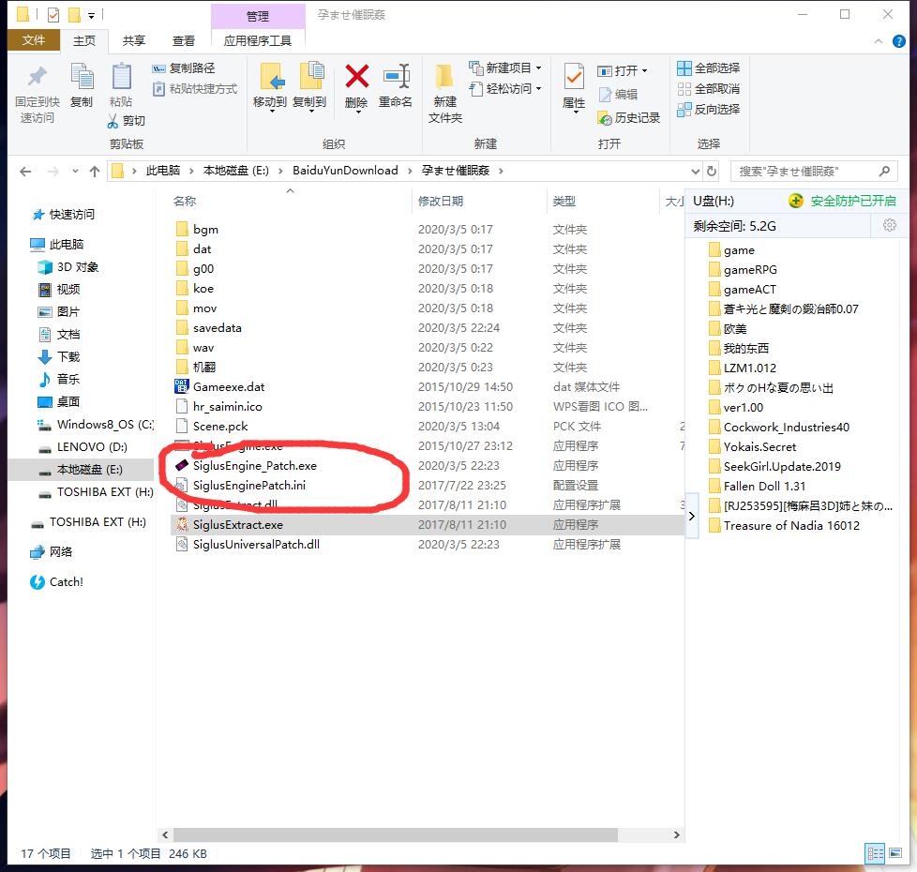This screenshot has width=917, height=872.
Task: Open the Share (共享) ribbon tab
Action: point(134,40)
